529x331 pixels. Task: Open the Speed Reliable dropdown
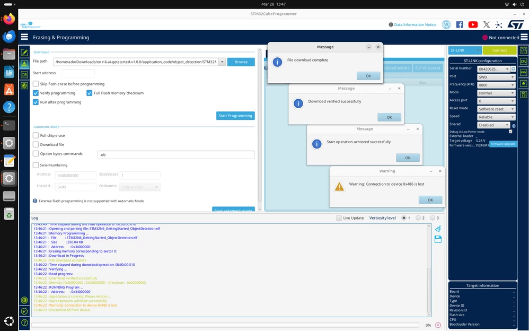pos(496,117)
